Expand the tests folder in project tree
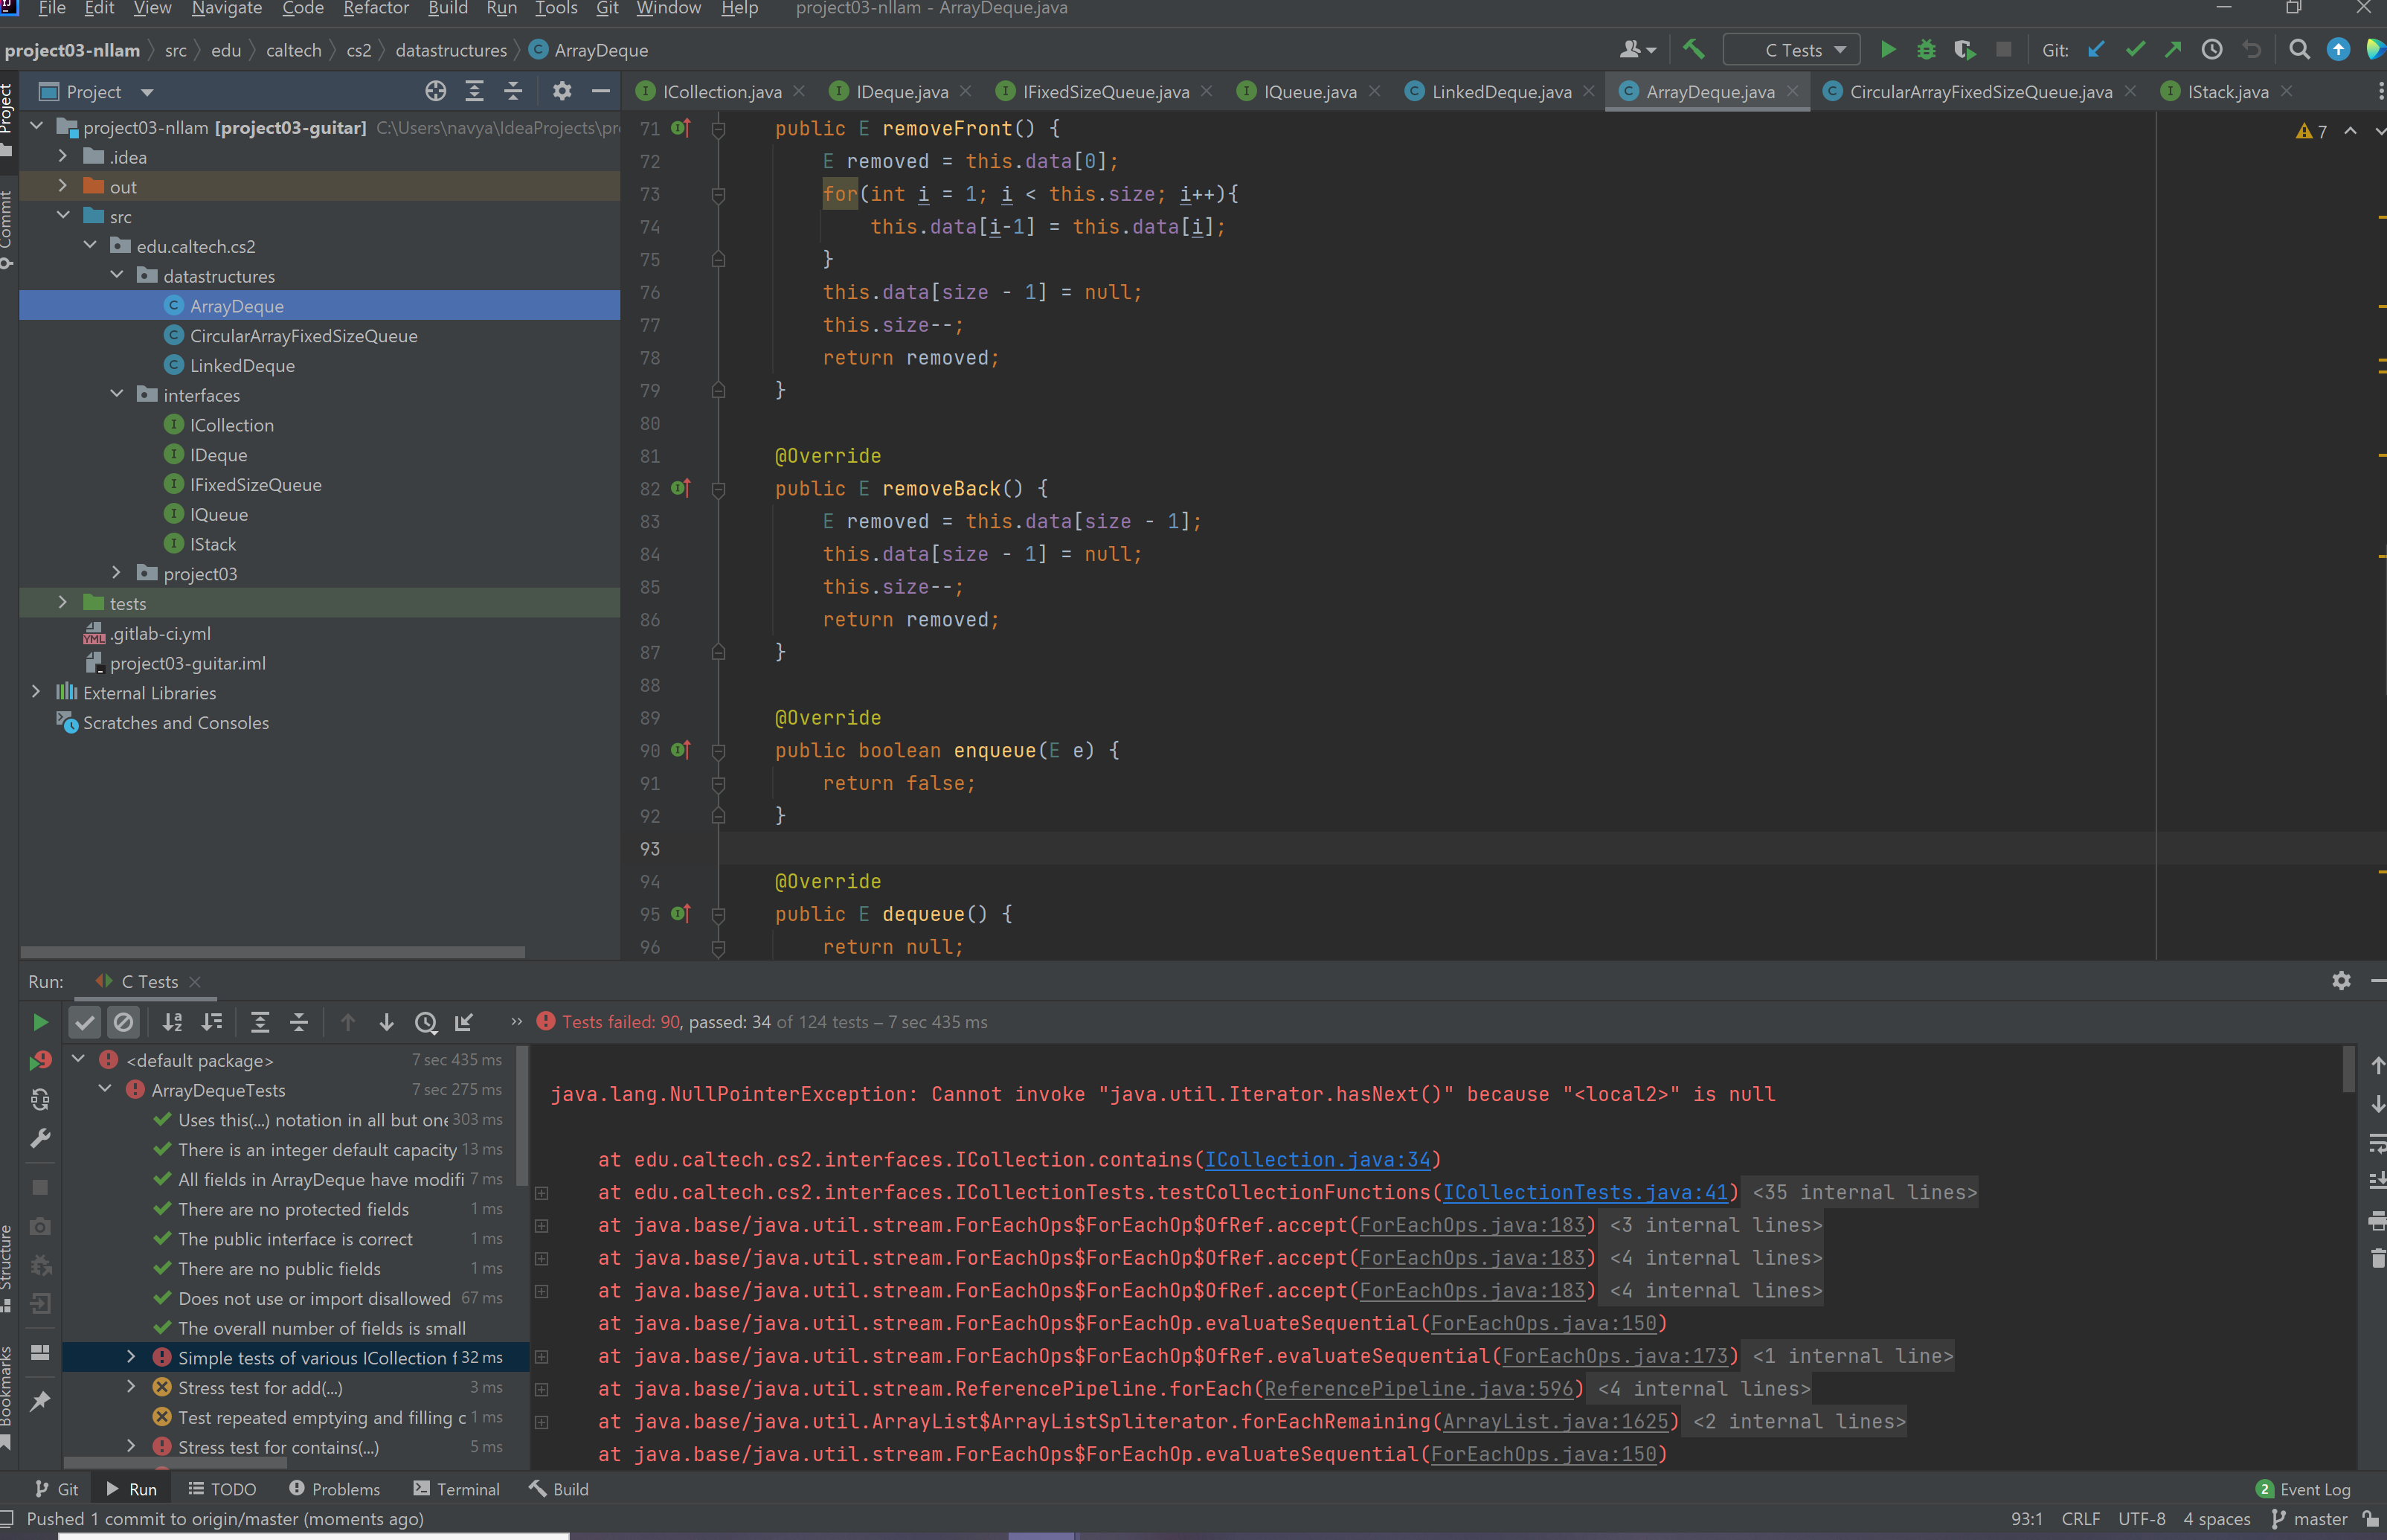This screenshot has height=1540, width=2387. [x=62, y=603]
